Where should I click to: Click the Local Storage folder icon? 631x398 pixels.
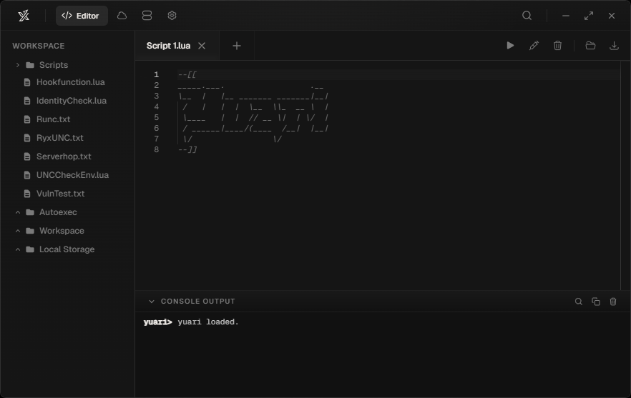[x=30, y=249]
